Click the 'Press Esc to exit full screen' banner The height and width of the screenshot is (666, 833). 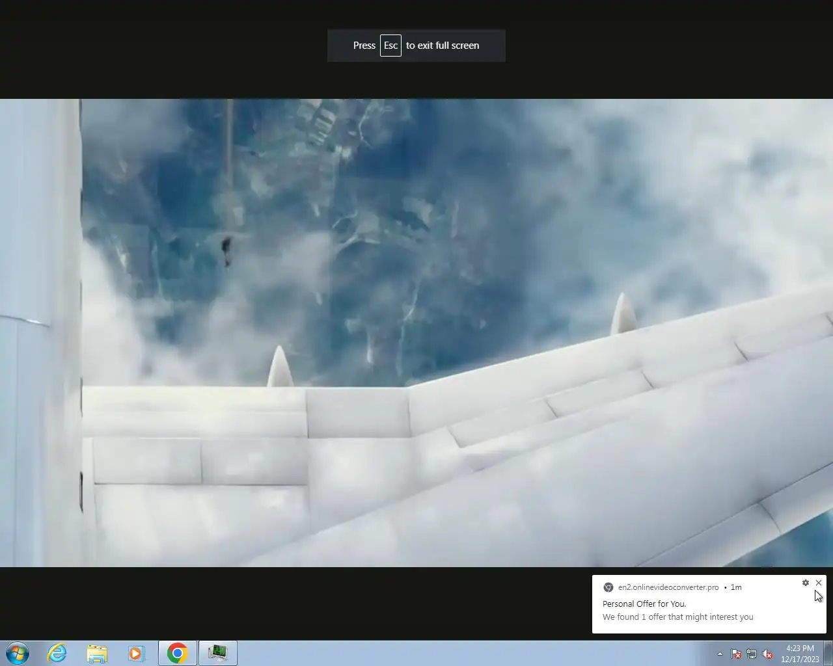click(x=416, y=46)
